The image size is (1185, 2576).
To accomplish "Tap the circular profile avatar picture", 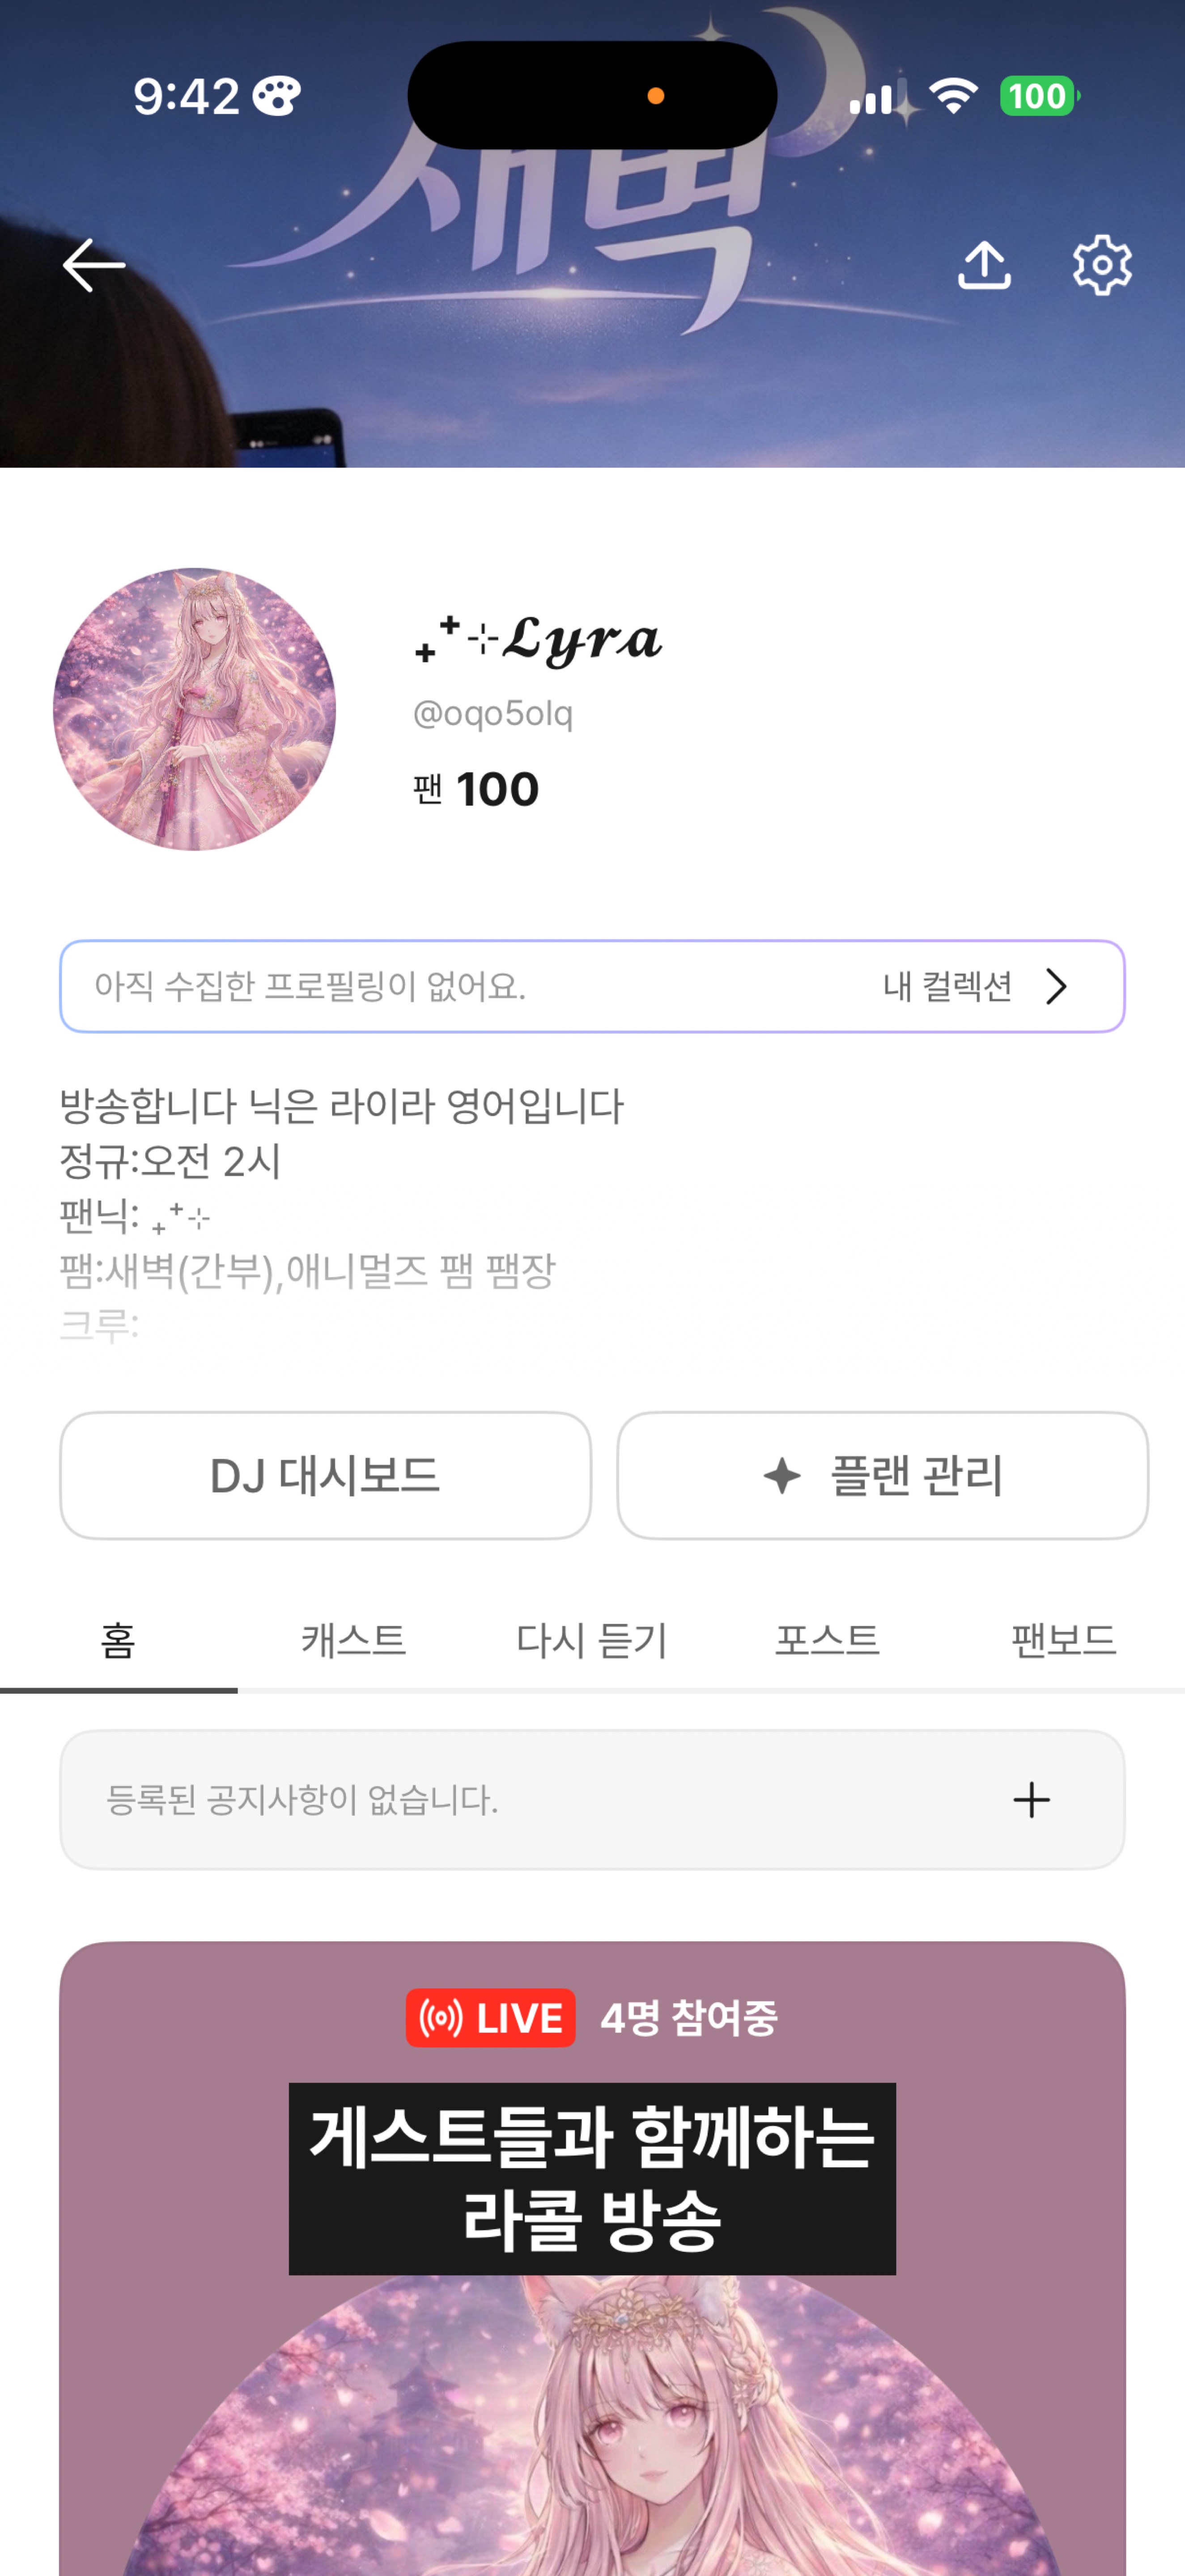I will coord(194,710).
